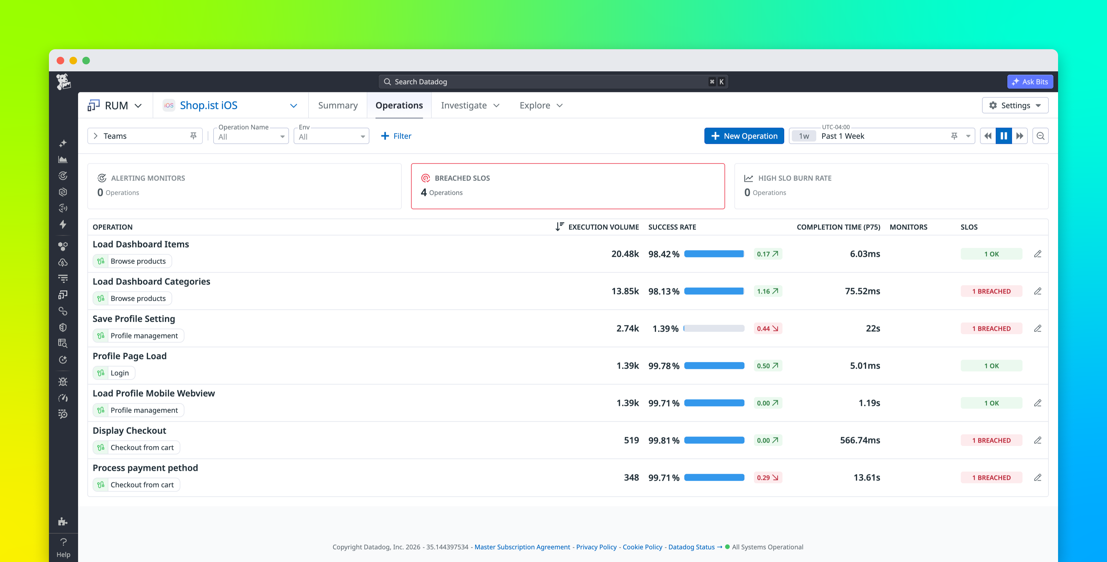Edit the Load Dashboard Categories operation
The width and height of the screenshot is (1107, 562).
point(1037,291)
